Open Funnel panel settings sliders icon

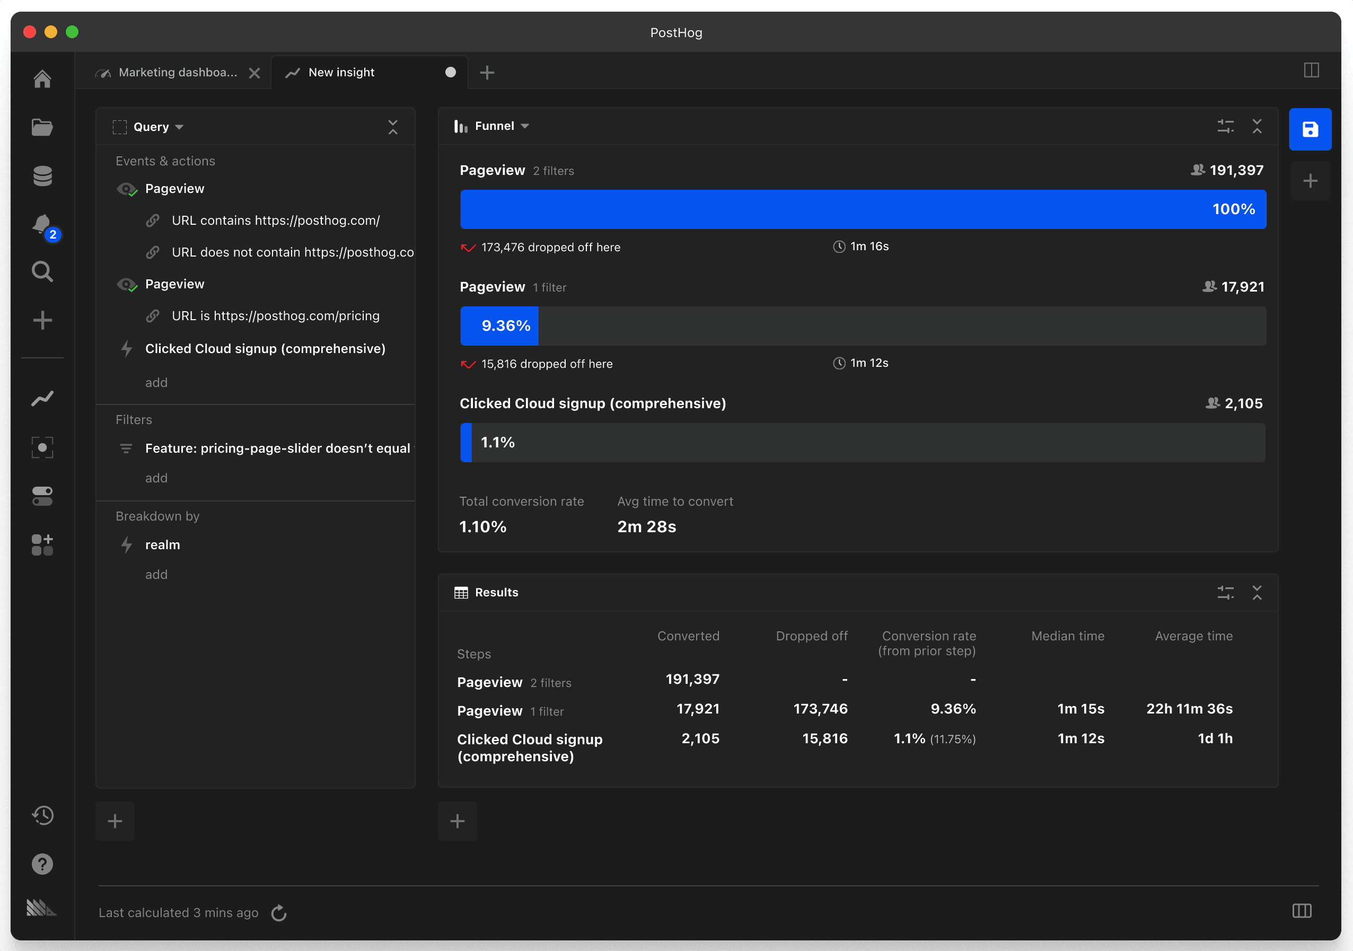pos(1226,126)
